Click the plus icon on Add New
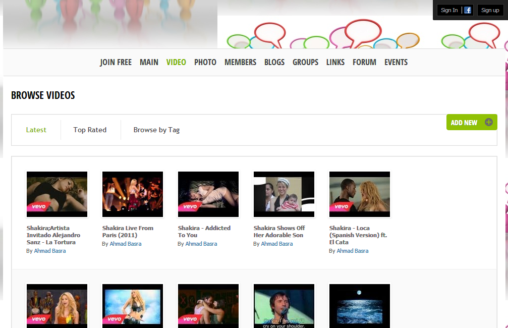 tap(488, 122)
